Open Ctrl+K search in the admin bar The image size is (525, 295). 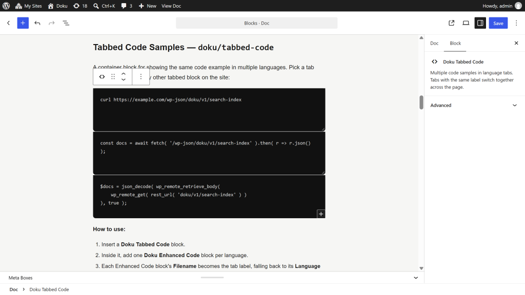click(104, 6)
